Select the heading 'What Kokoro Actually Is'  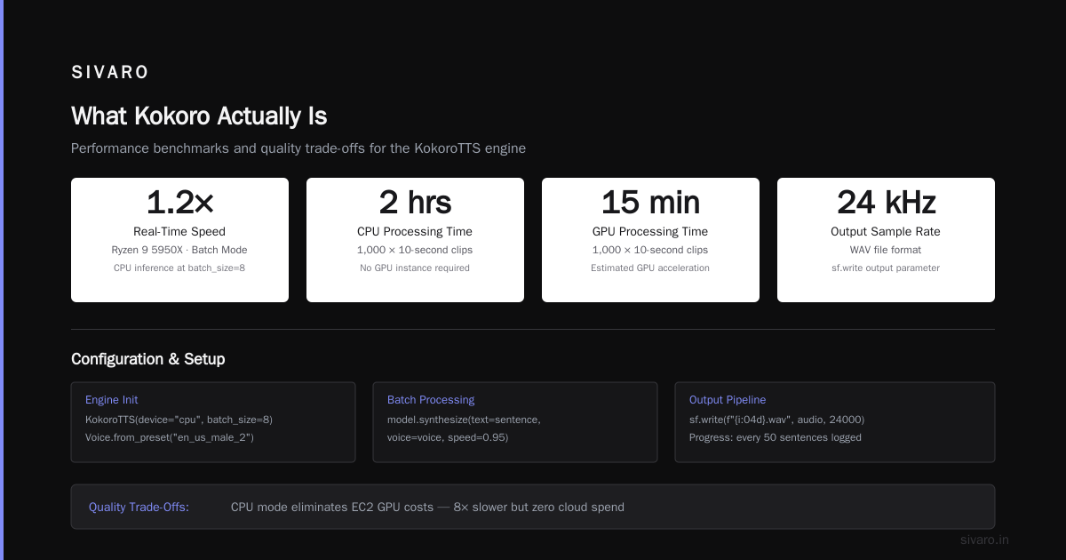199,116
